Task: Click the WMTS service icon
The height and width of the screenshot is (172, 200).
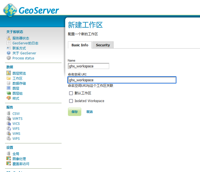Action: [x=9, y=118]
